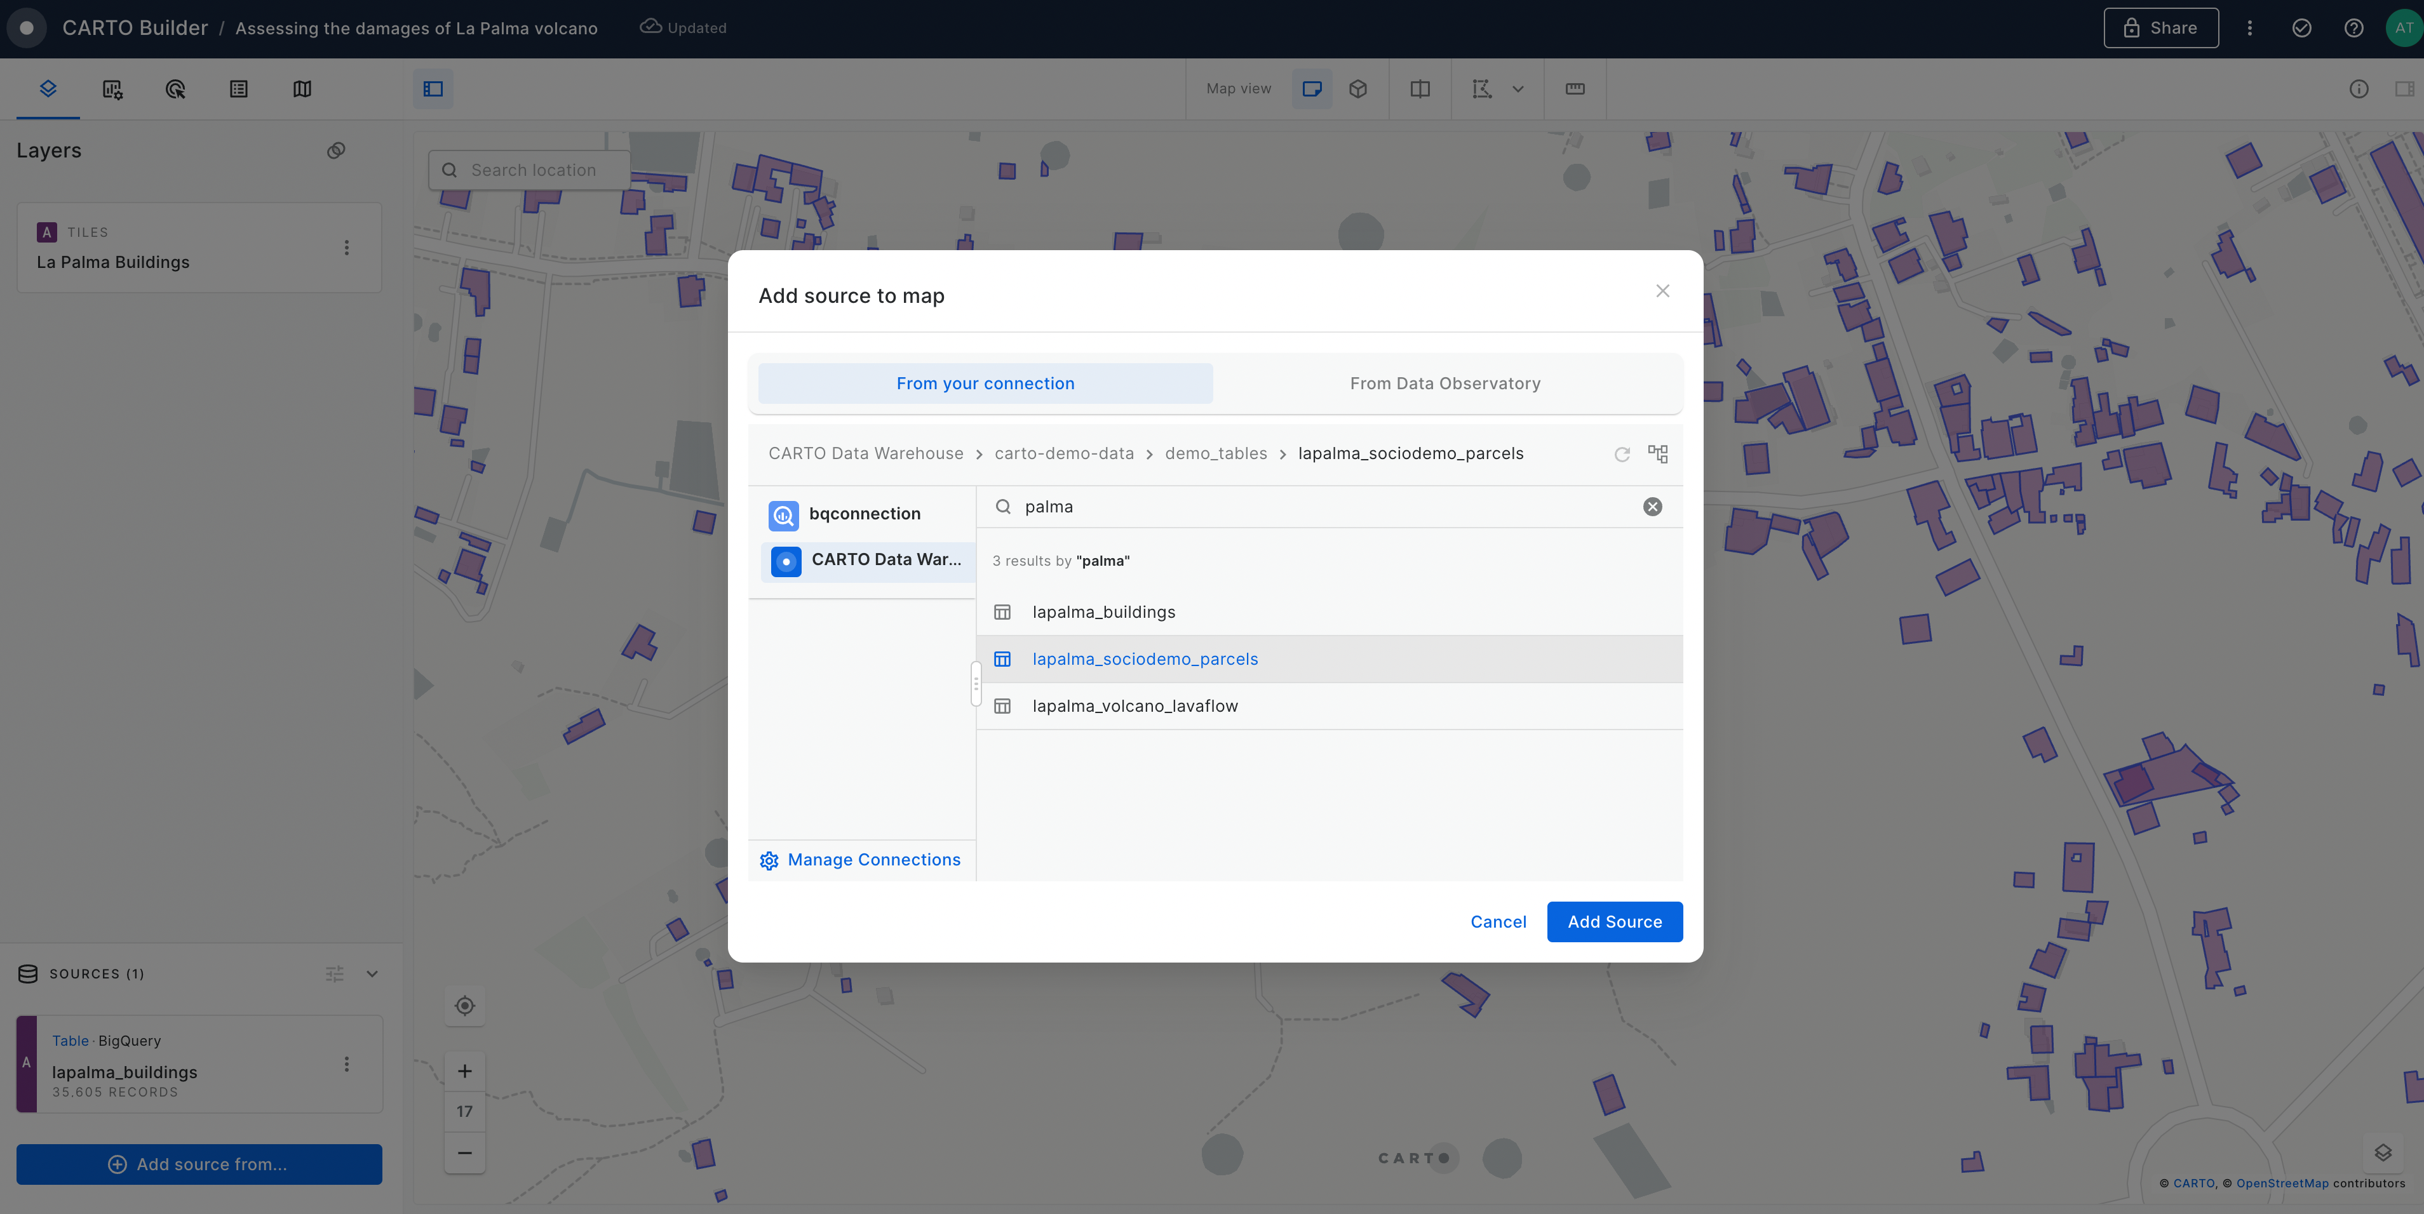Center map on current location
This screenshot has height=1214, width=2424.
click(x=465, y=1005)
